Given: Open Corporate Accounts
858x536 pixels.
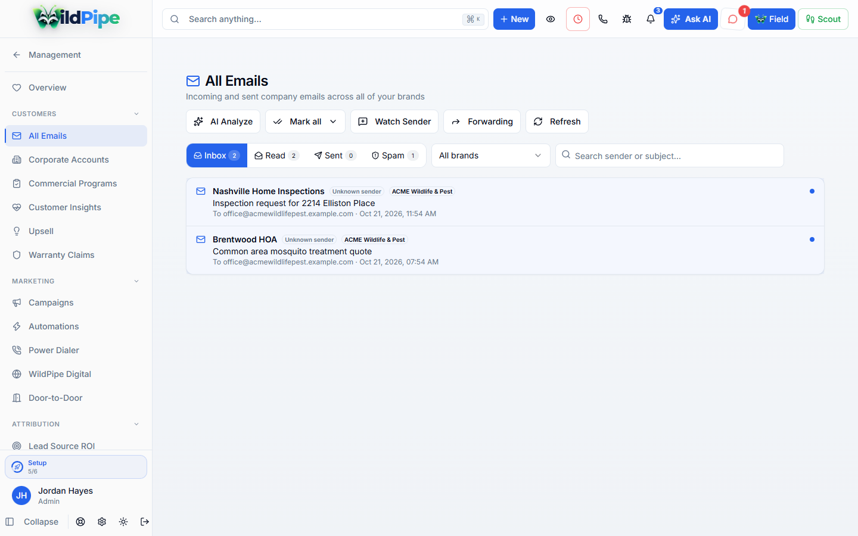Looking at the screenshot, I should pos(76,160).
